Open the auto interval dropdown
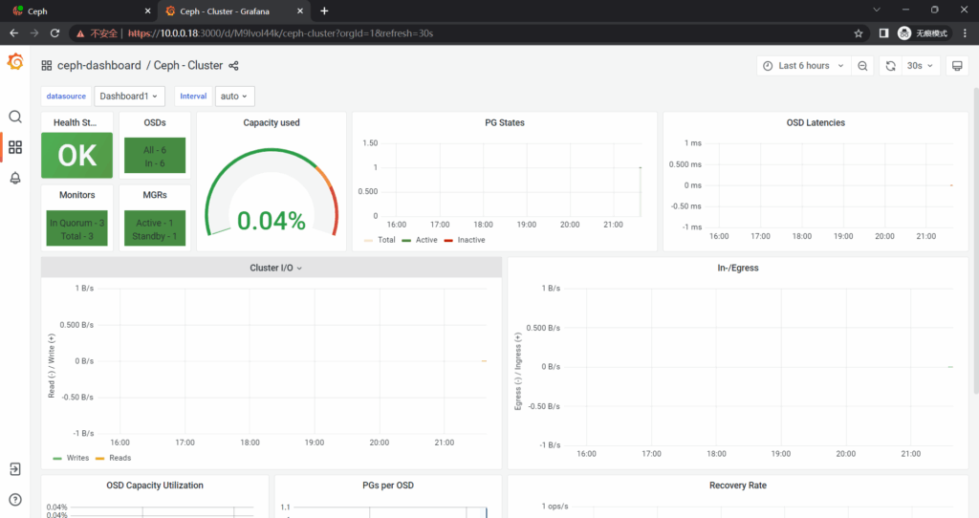 coord(235,97)
